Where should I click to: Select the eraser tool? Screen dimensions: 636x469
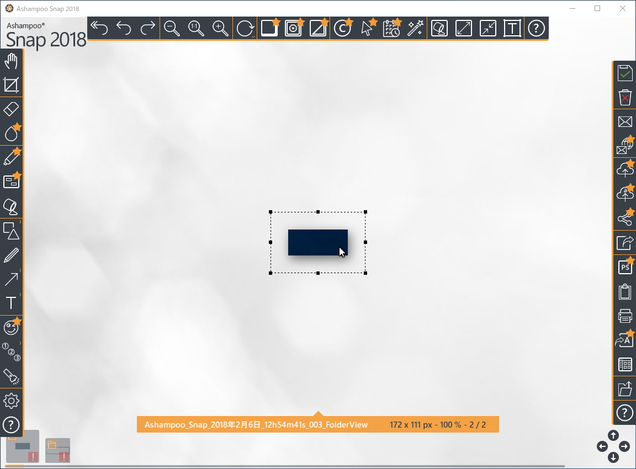pyautogui.click(x=11, y=109)
